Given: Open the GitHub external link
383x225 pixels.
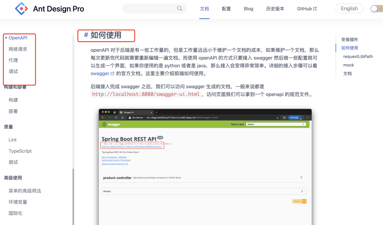Looking at the screenshot, I should pyautogui.click(x=307, y=9).
